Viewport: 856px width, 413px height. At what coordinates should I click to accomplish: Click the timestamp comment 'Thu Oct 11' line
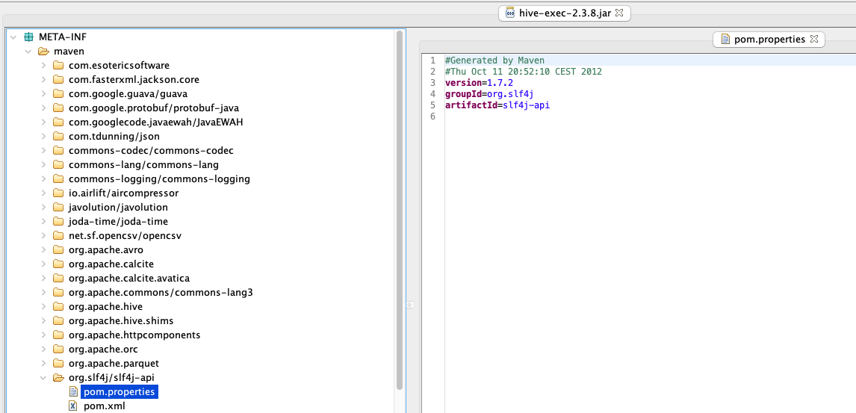[x=524, y=72]
